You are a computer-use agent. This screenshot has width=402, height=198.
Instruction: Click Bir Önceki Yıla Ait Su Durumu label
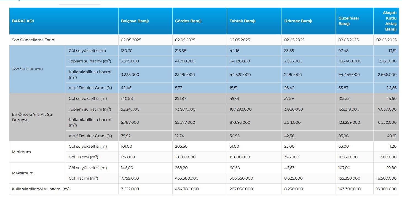(x=32, y=117)
